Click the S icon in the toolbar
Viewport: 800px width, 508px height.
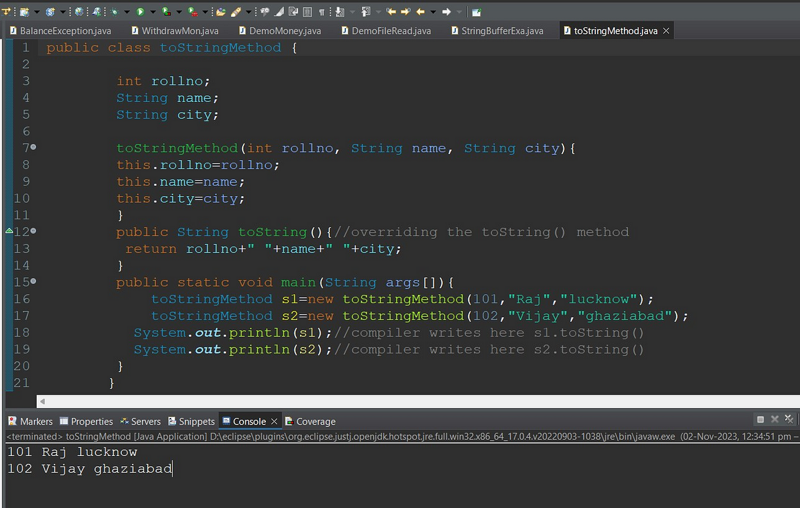pos(50,12)
